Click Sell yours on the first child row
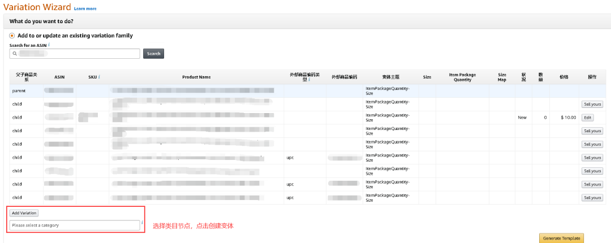 tap(592, 104)
